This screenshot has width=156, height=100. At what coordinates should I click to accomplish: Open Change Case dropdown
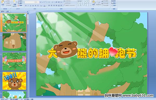(x=41, y=6)
